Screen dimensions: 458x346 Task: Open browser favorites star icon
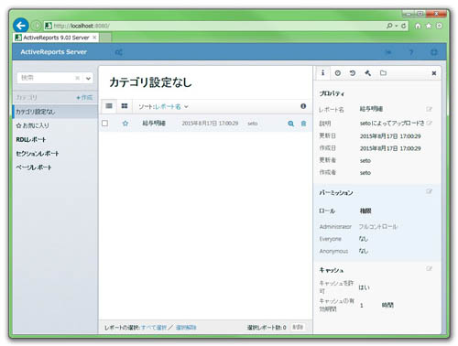[429, 26]
